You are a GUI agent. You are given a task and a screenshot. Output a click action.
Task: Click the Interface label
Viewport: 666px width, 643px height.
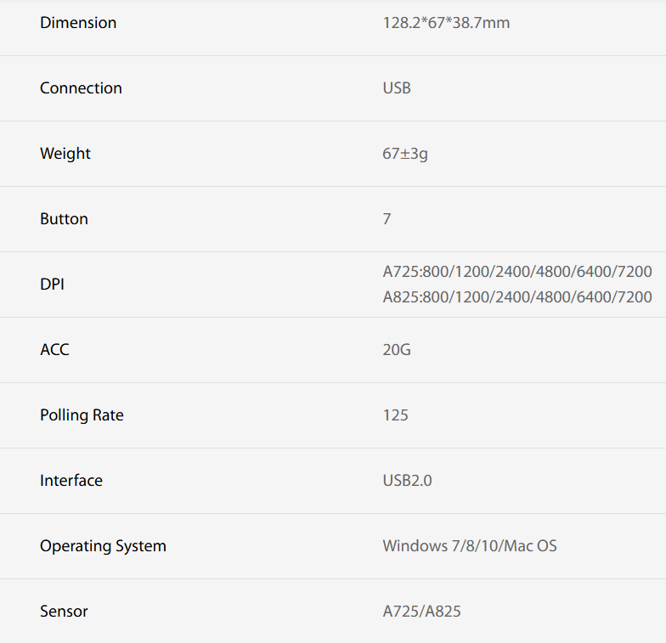(x=71, y=481)
